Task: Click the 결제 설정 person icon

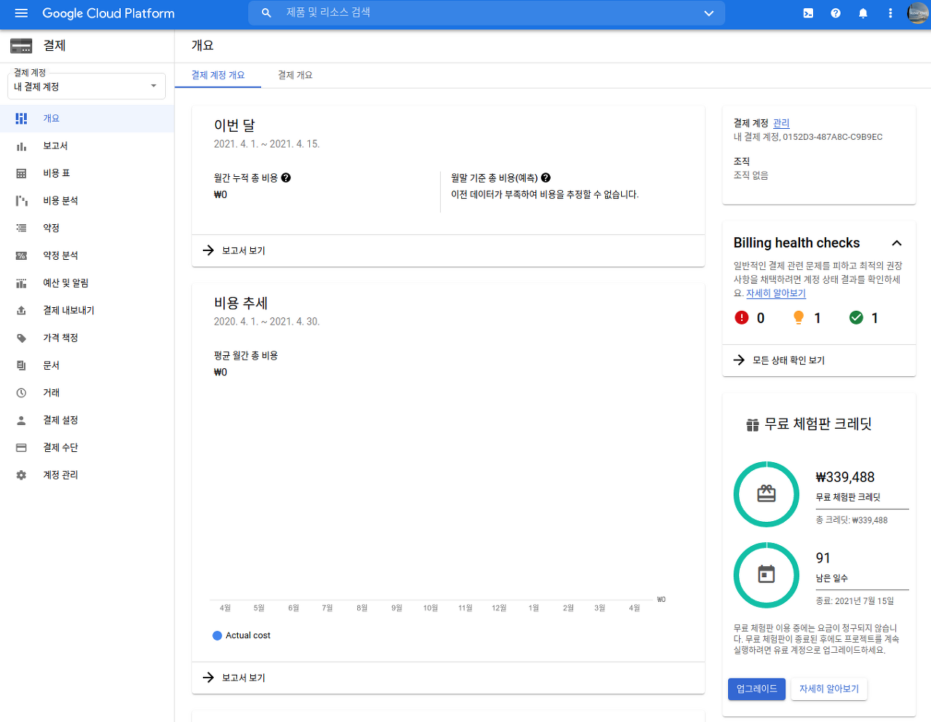Action: 21,421
